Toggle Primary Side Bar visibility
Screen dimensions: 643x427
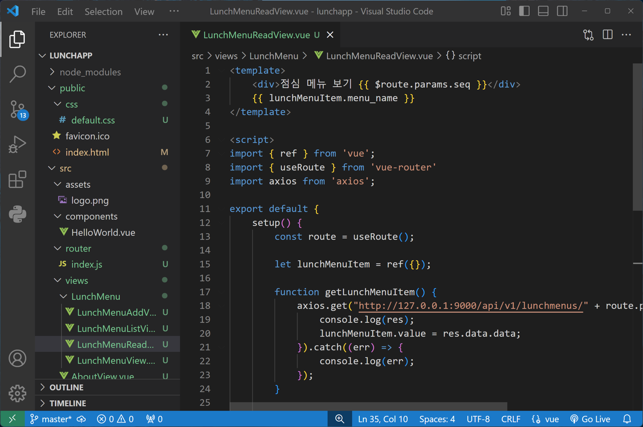pos(524,11)
